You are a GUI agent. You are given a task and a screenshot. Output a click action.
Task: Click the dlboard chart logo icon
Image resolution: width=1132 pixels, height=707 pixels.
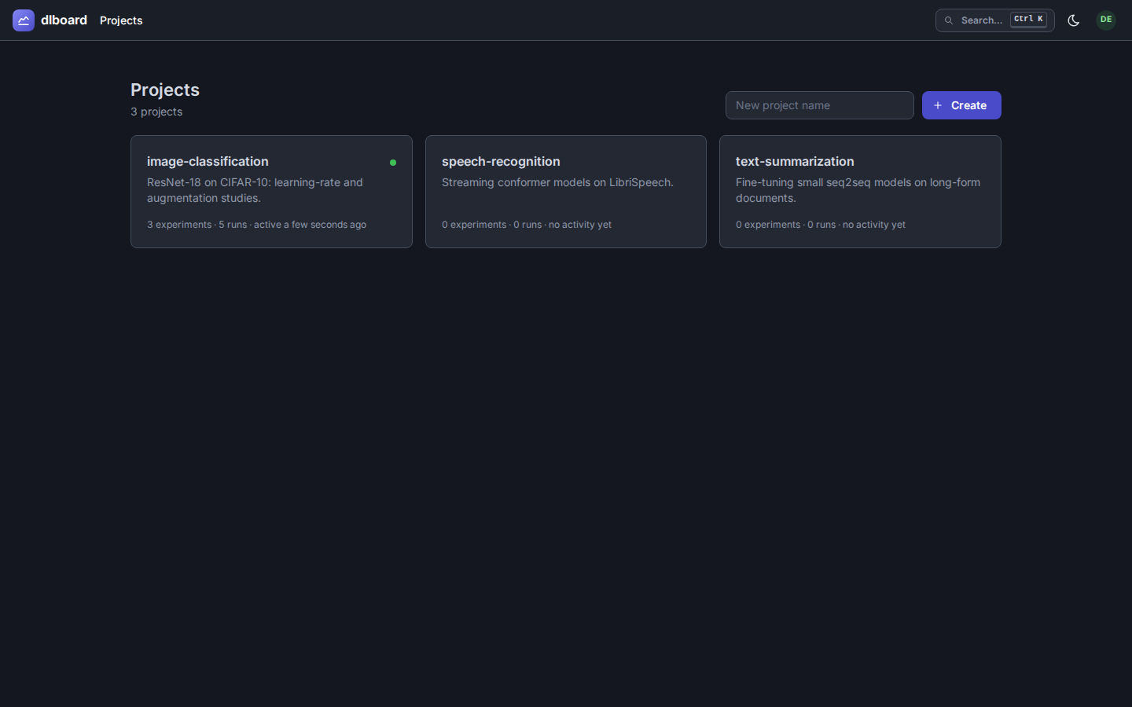[24, 20]
